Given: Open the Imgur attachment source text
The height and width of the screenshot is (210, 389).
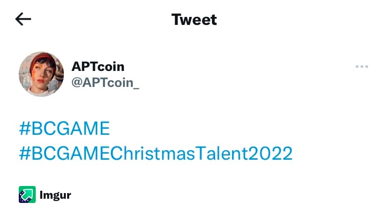Looking at the screenshot, I should (55, 194).
